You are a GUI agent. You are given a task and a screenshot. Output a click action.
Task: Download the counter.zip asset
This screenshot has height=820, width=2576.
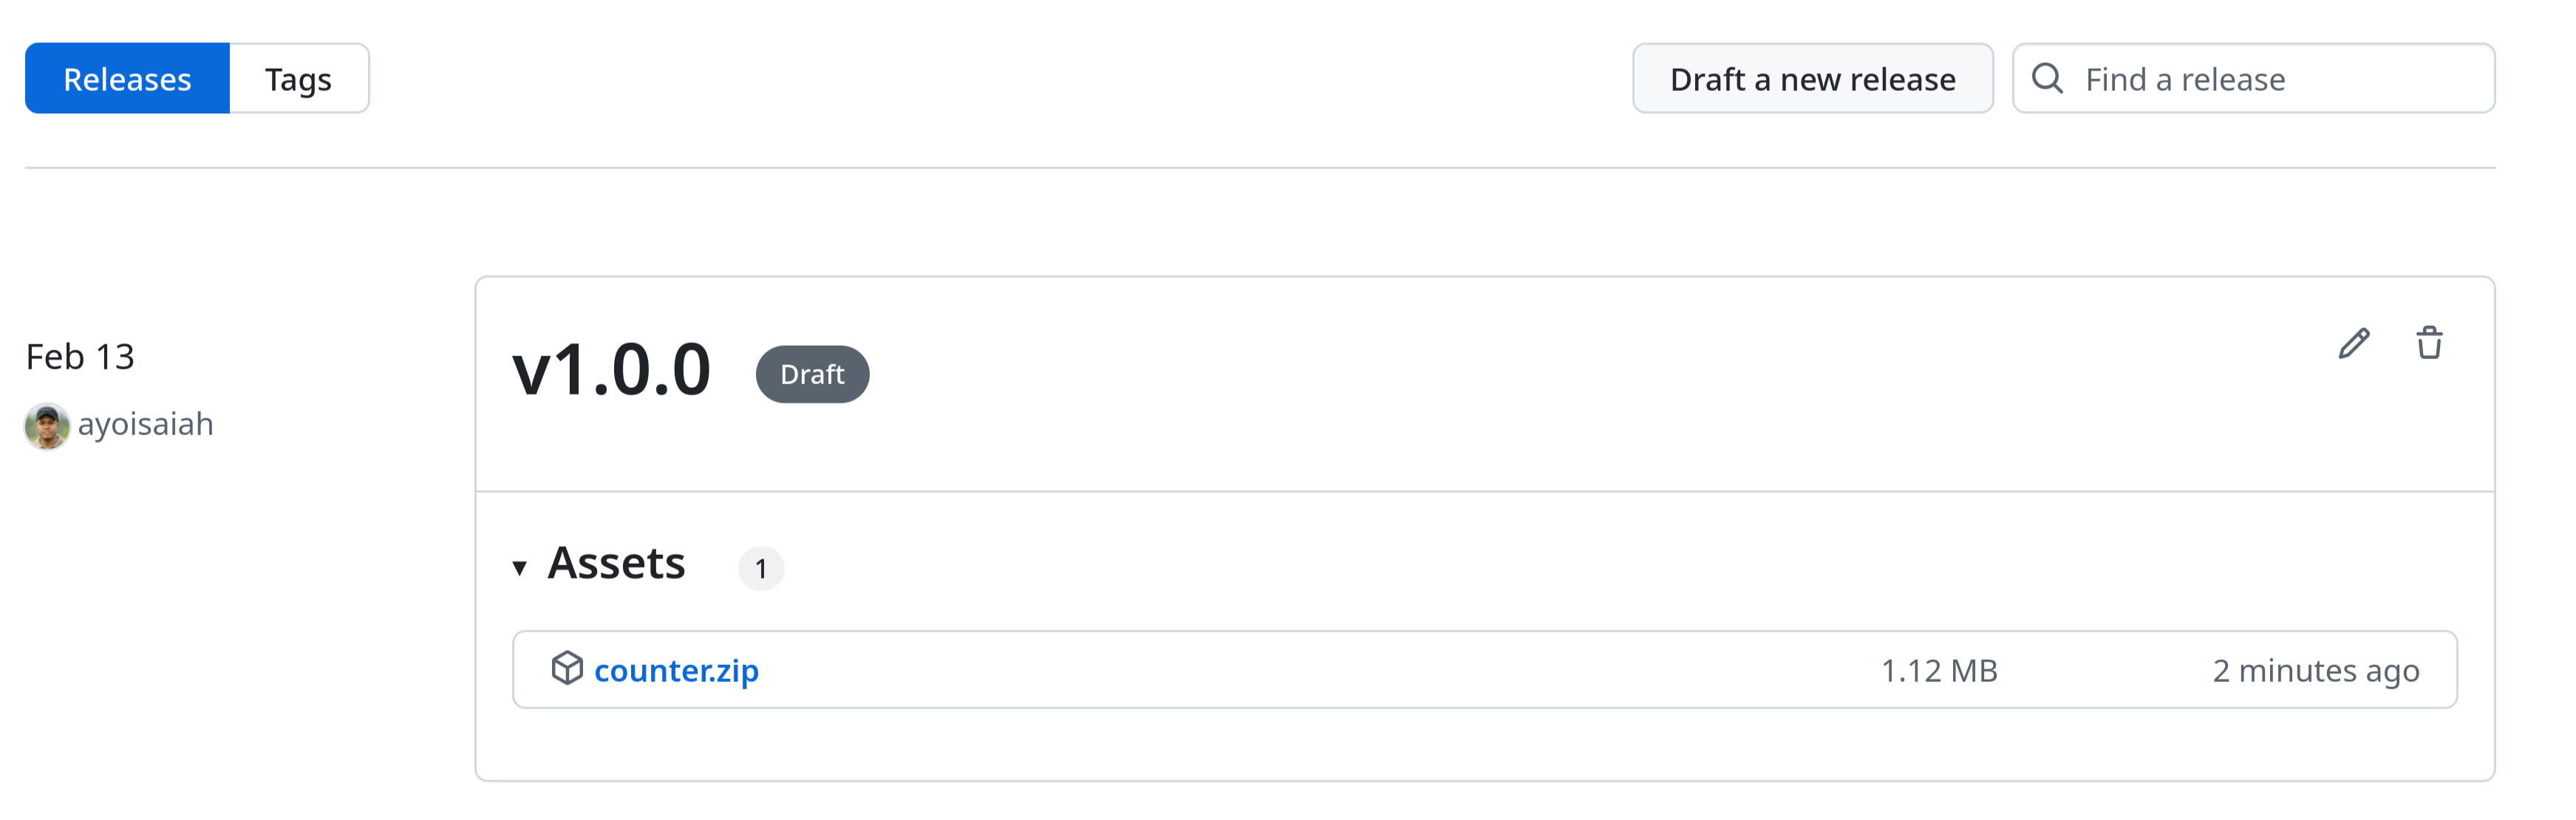(676, 670)
